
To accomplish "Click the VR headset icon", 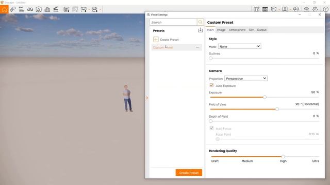I will tap(296, 9).
